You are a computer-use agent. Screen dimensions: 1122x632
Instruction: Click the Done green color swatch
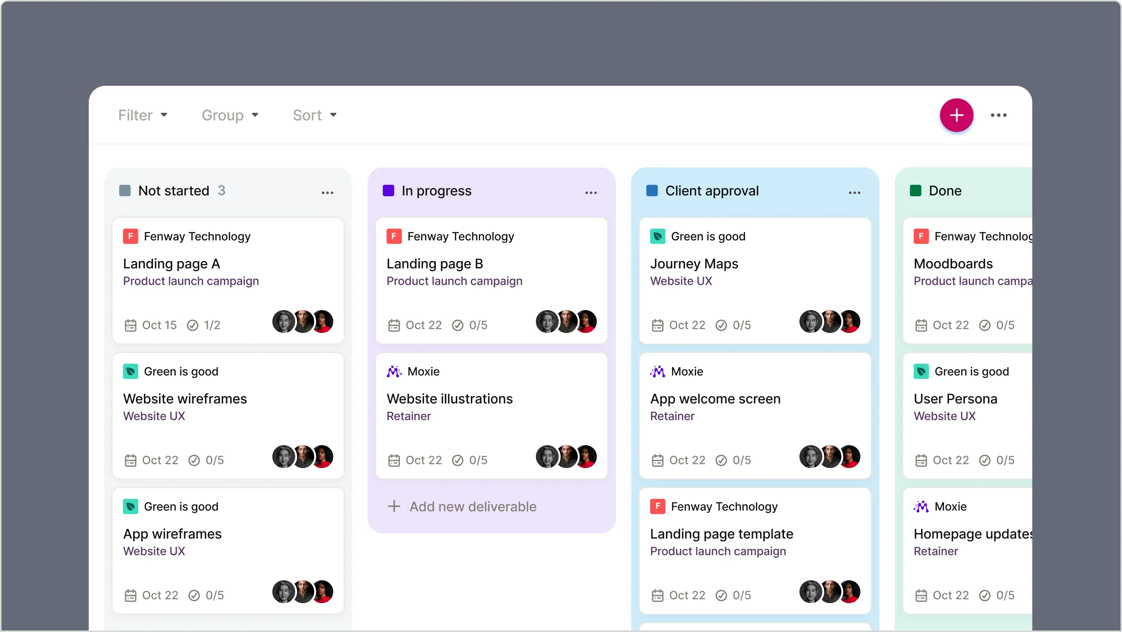pyautogui.click(x=915, y=190)
